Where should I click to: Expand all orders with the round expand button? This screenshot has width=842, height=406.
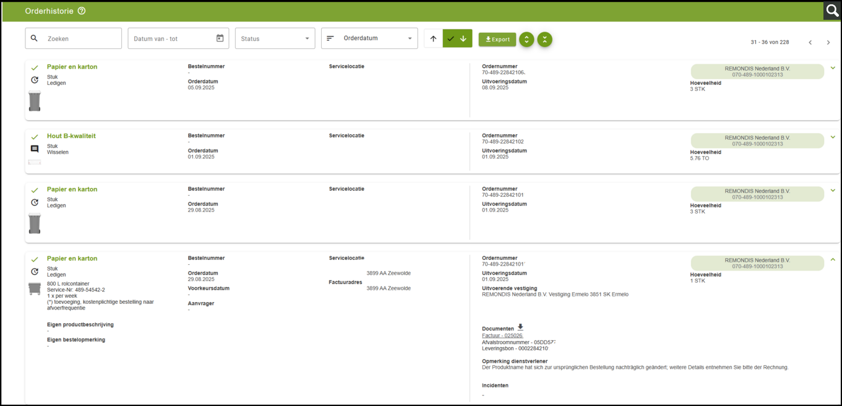click(526, 39)
